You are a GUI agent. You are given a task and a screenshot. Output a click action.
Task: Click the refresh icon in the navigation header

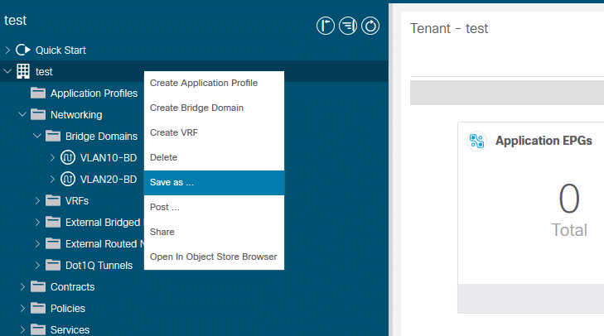[370, 26]
